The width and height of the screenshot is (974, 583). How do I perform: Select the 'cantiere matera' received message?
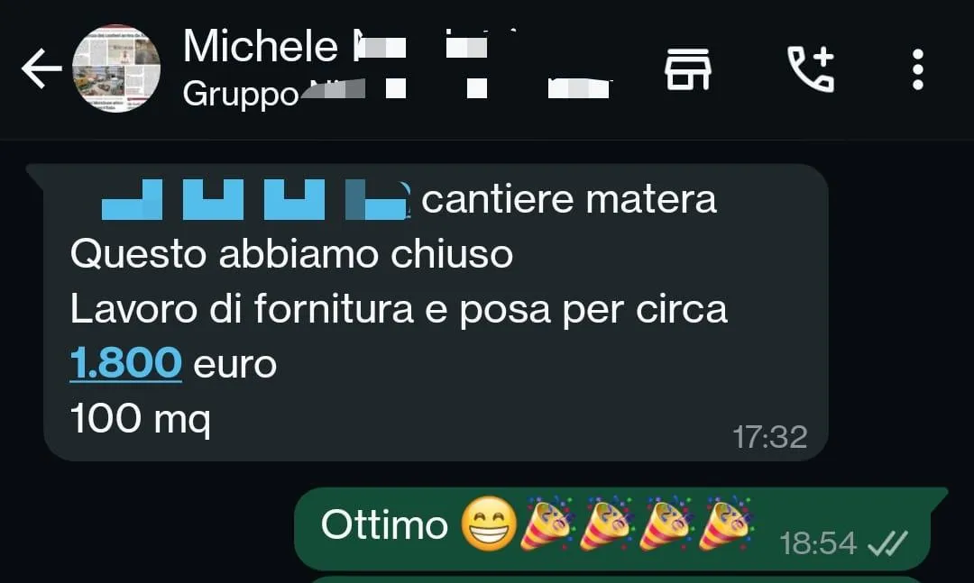coord(436,313)
